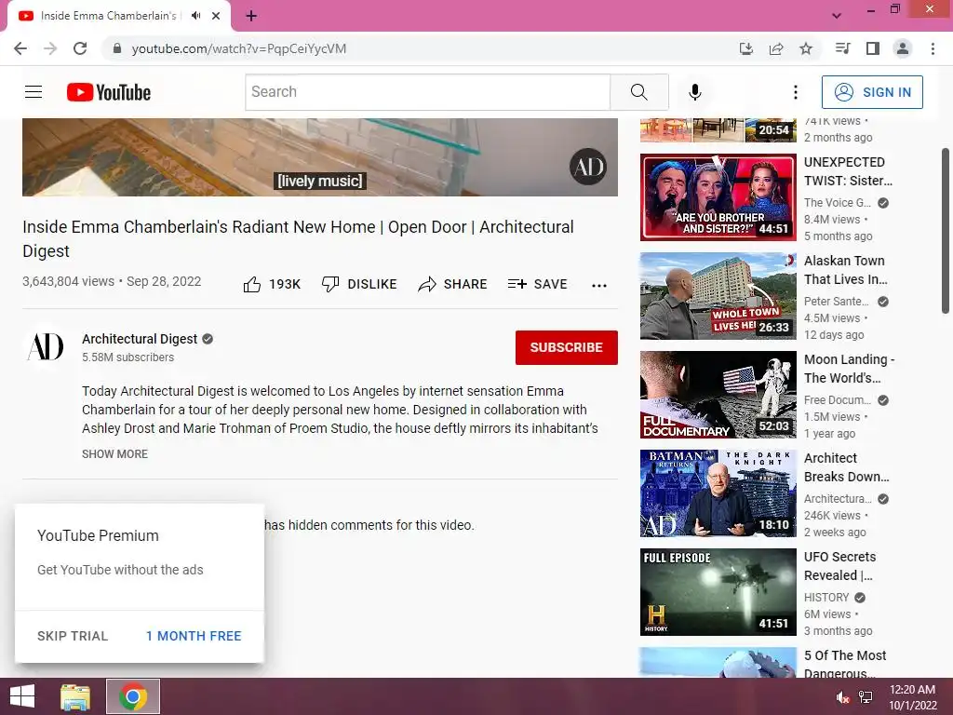Open the Chrome three-dot menu
This screenshot has height=715, width=953.
(x=933, y=48)
